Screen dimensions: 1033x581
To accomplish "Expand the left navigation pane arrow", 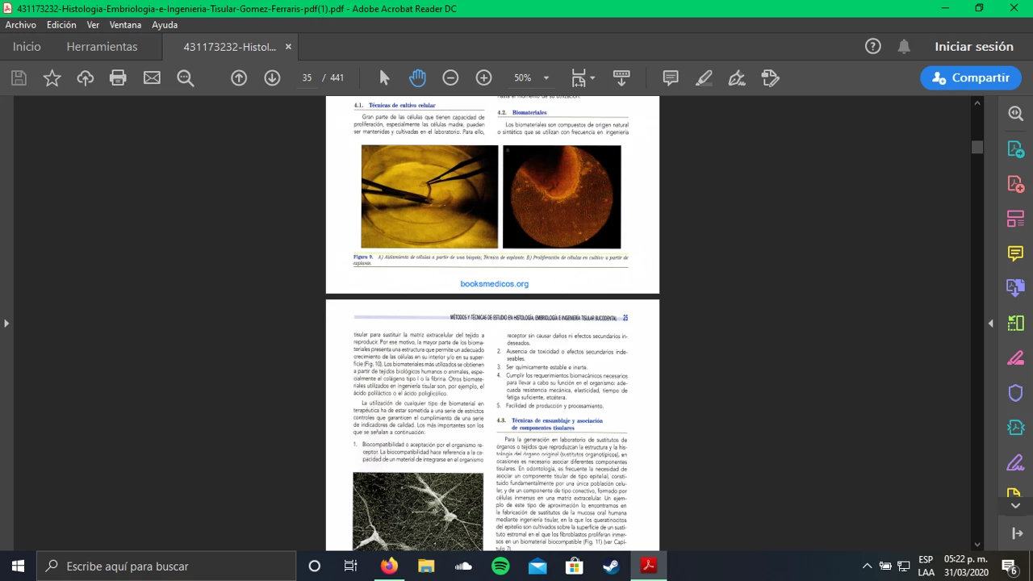I will pyautogui.click(x=6, y=324).
